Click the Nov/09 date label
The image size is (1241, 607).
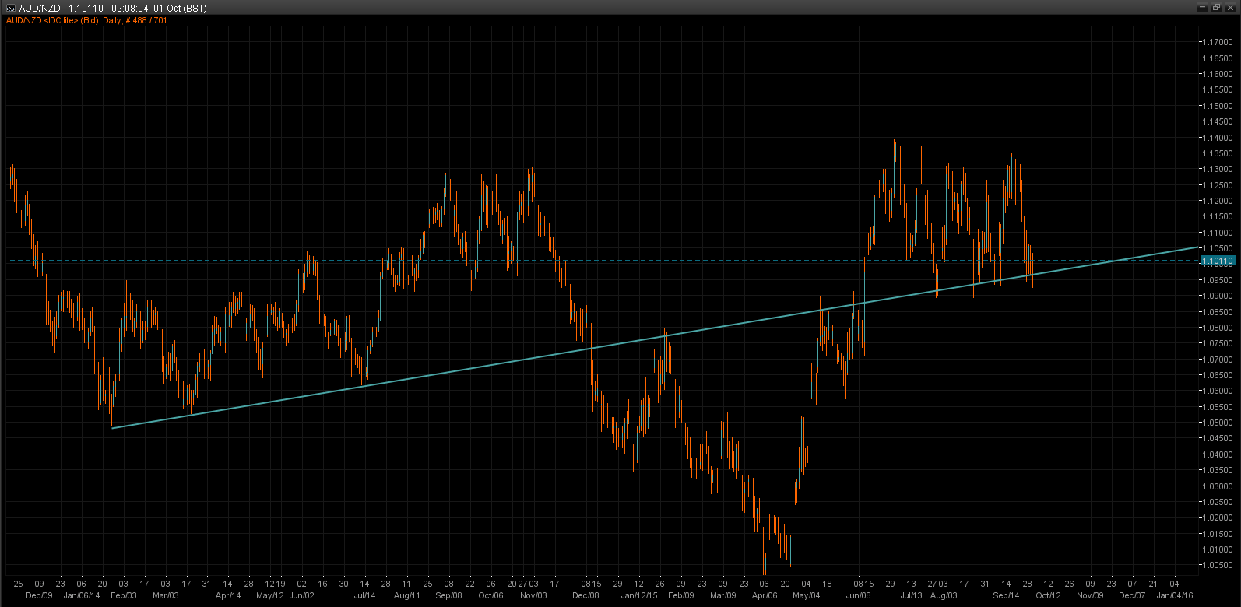tap(1090, 595)
